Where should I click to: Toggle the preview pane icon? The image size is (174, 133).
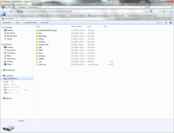(166, 23)
